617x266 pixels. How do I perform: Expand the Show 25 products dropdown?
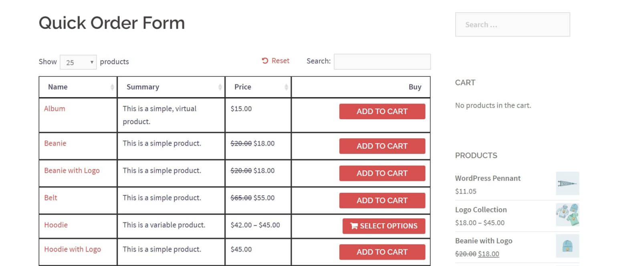78,62
